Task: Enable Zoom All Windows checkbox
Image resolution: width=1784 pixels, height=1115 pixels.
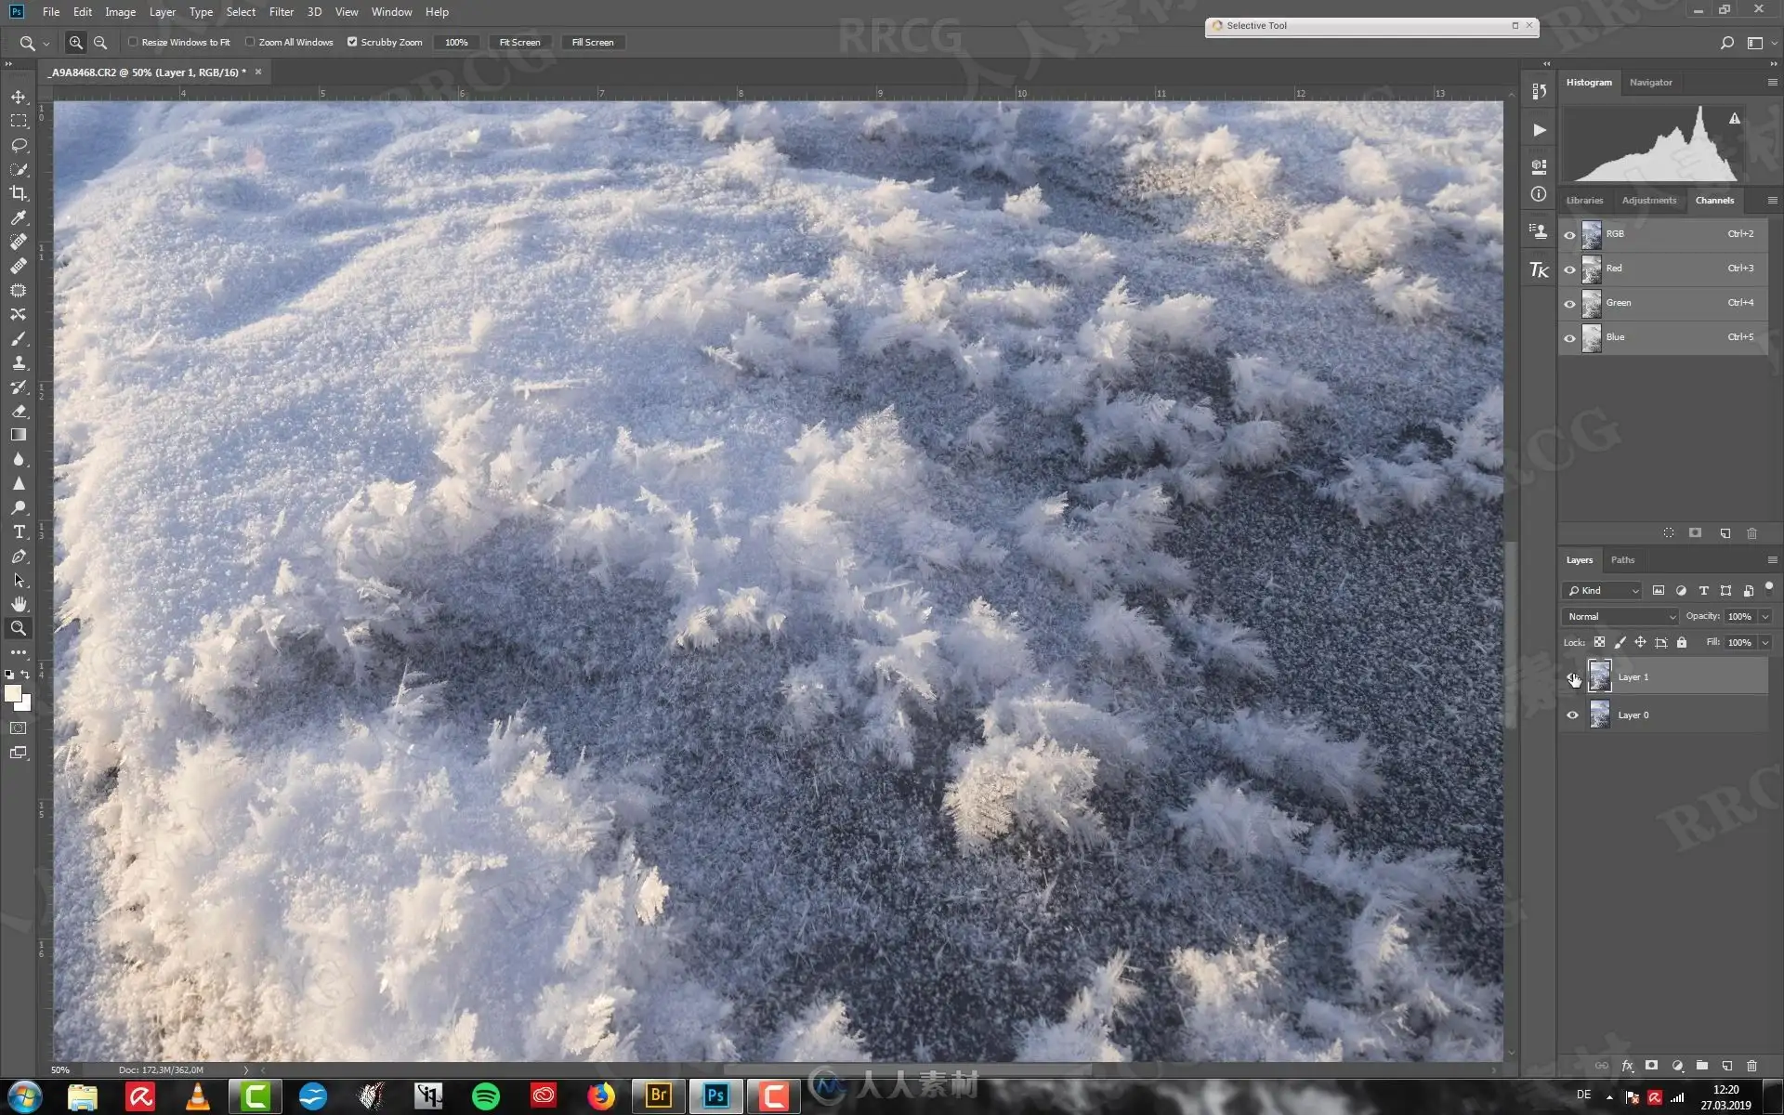Action: (250, 42)
